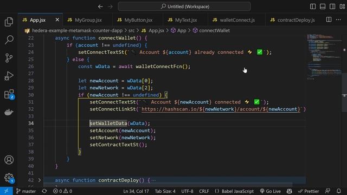The width and height of the screenshot is (347, 195).
Task: Click Ln 34, Col 17 go to line
Action: point(136,191)
